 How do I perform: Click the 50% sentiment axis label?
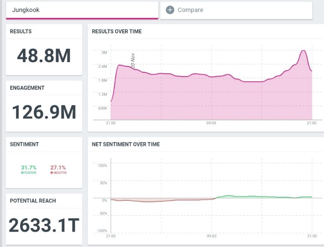104,183
